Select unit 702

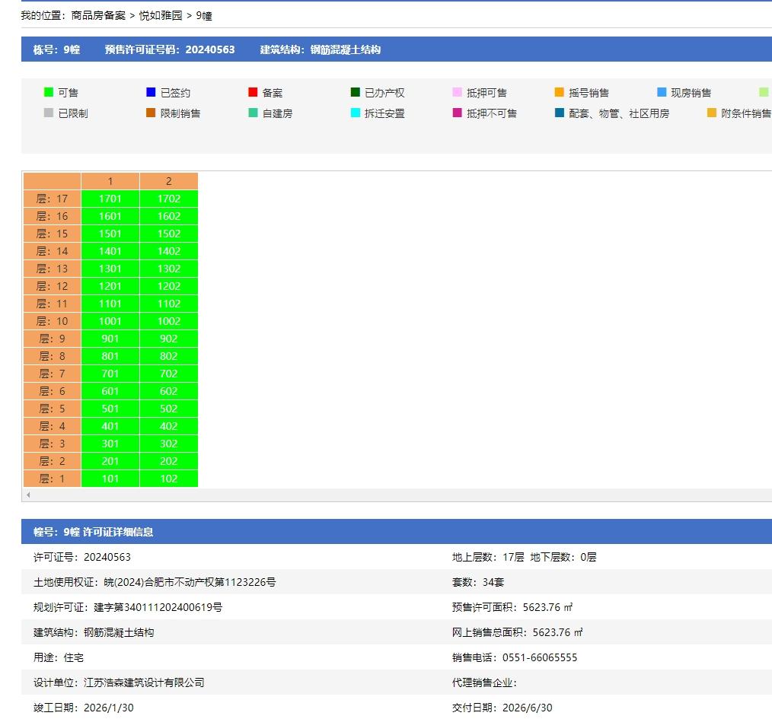(169, 374)
